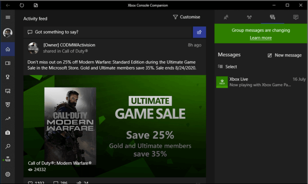The image size is (308, 184).
Task: Maximize the Xbox Console Companion window
Action: point(287,5)
